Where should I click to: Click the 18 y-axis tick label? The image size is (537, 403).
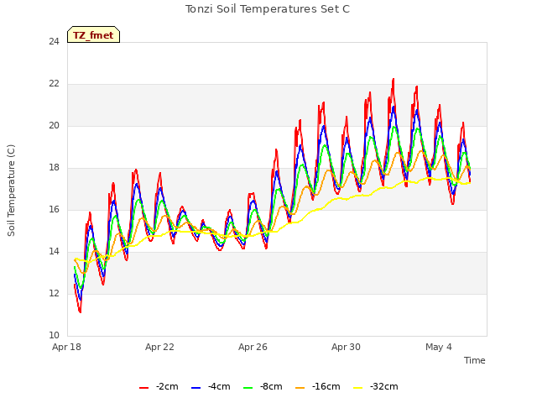[x=54, y=168]
